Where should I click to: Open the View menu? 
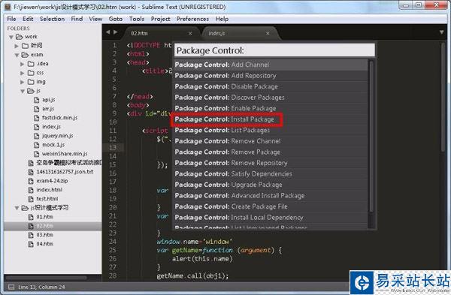(x=95, y=19)
